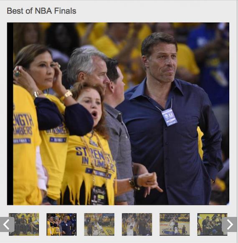Open the first thumbnail of seated fans

tap(24, 224)
